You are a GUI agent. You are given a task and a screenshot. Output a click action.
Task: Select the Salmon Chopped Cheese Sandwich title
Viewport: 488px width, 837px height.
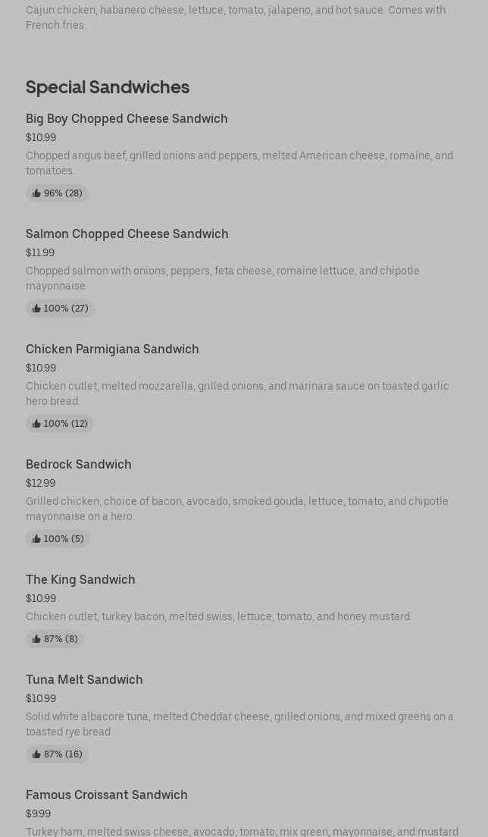[x=127, y=234]
